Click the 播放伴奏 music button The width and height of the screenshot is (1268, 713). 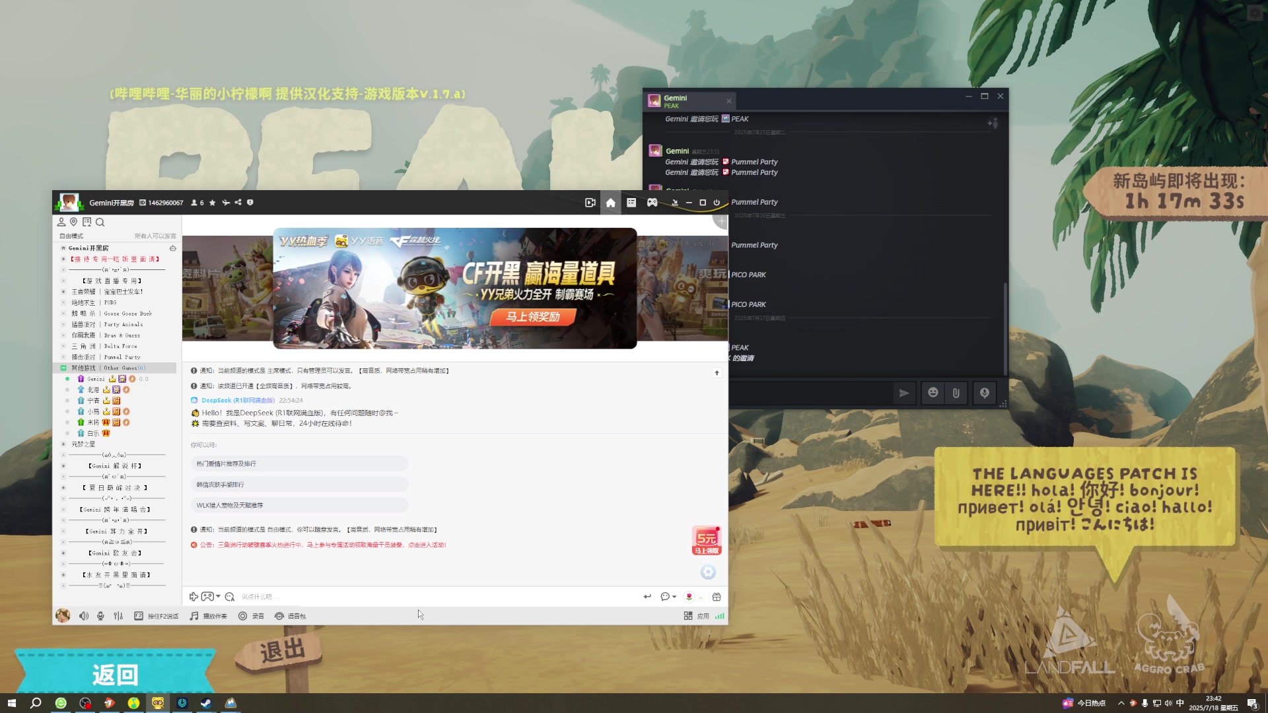tap(208, 616)
